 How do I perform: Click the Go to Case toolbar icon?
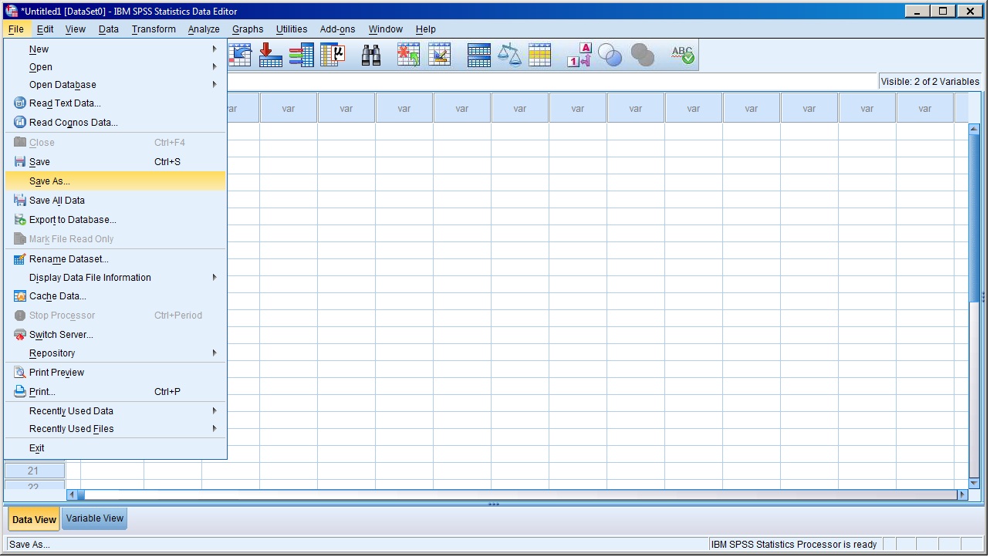270,55
